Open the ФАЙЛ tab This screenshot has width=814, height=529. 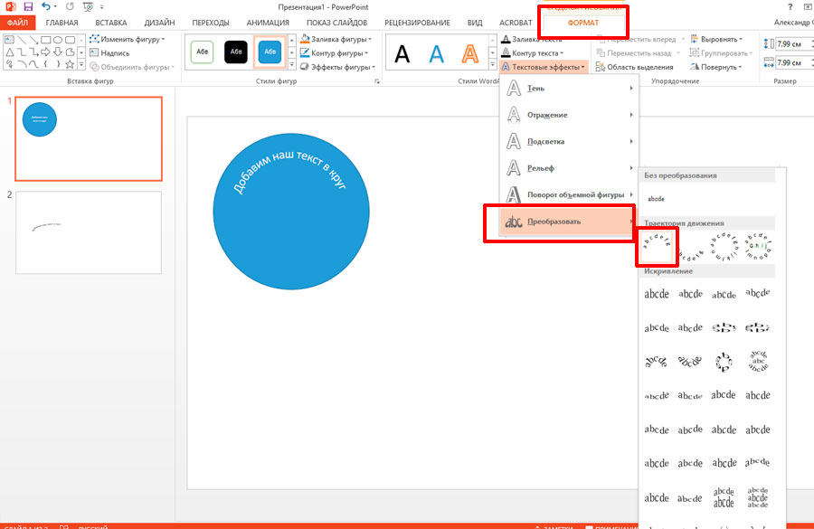pyautogui.click(x=17, y=23)
